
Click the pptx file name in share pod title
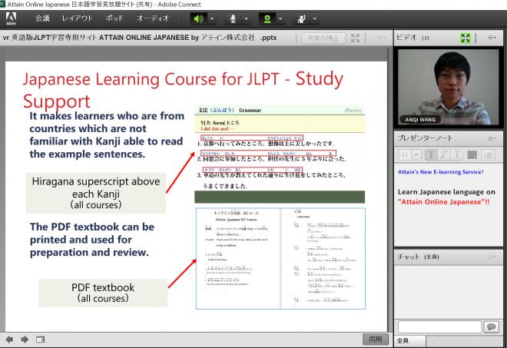coord(139,38)
